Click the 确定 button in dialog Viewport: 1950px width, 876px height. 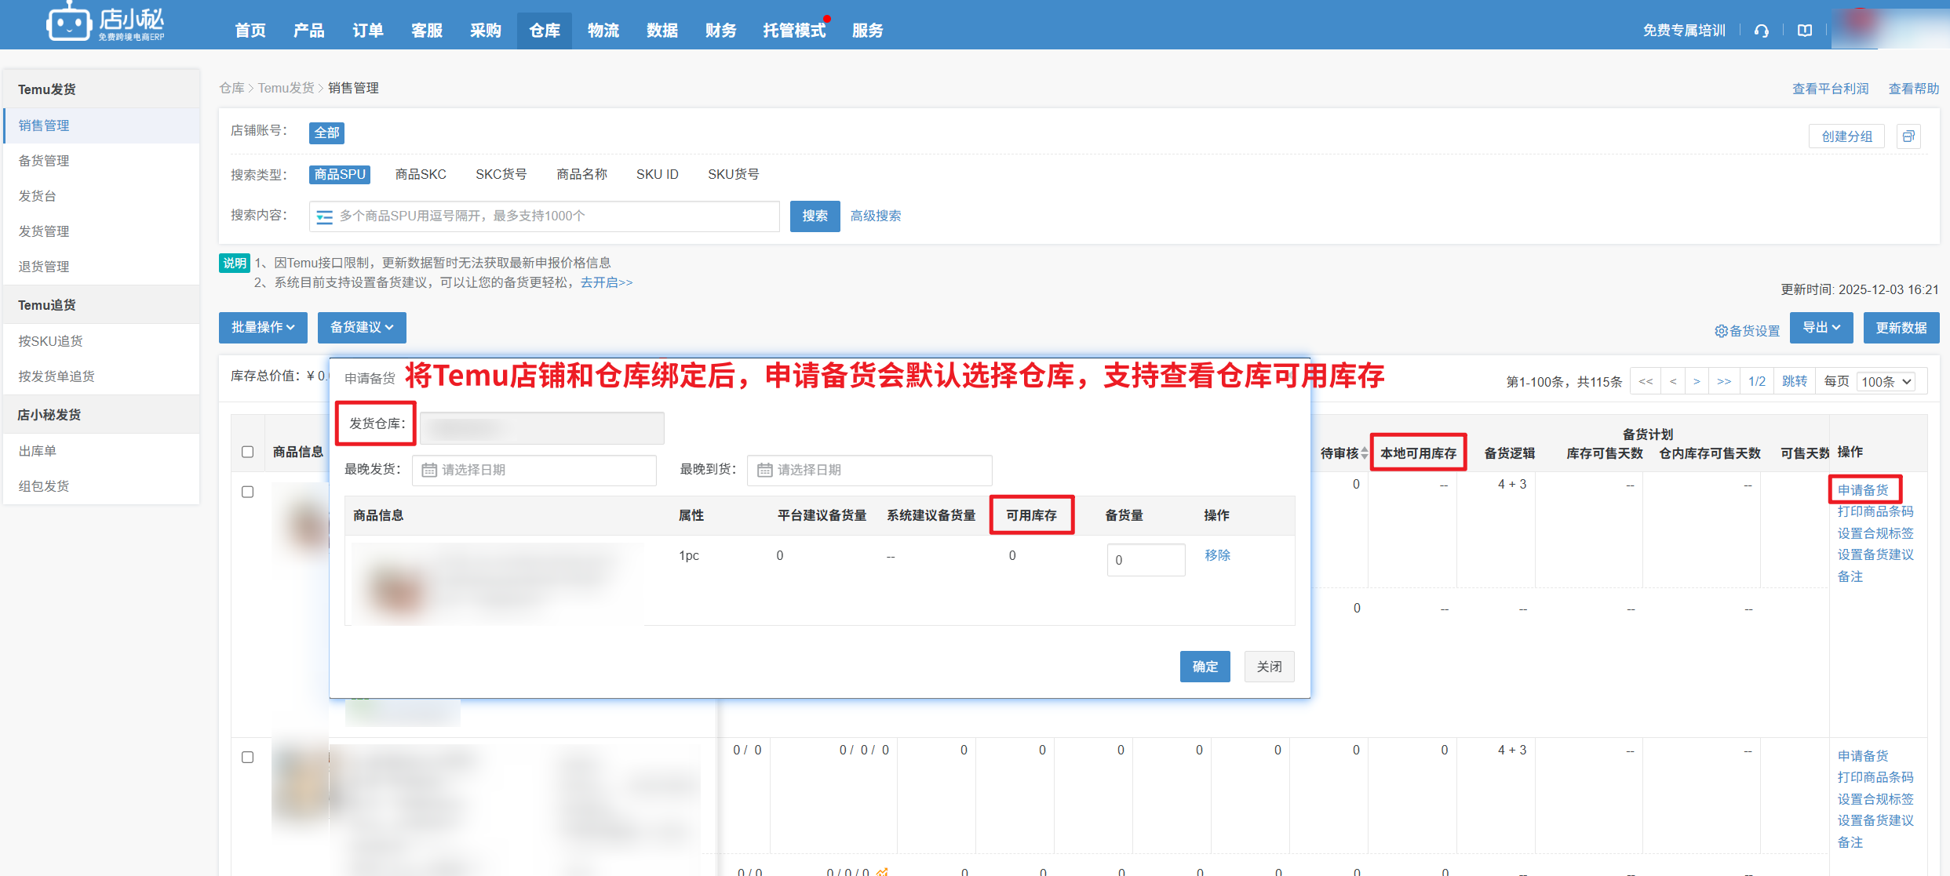pyautogui.click(x=1205, y=667)
